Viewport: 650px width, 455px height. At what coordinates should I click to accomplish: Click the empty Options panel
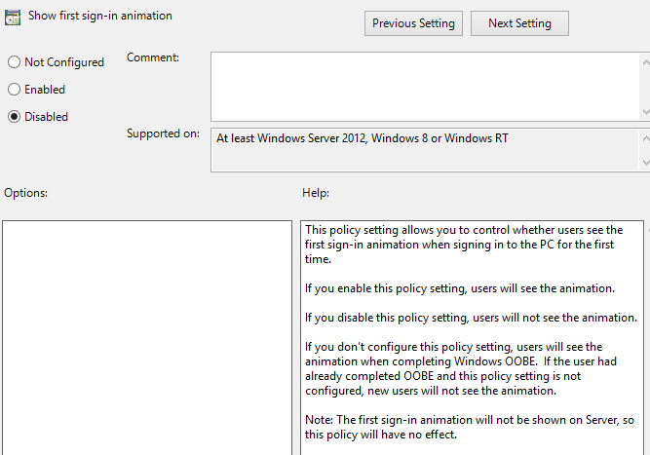[x=146, y=336]
